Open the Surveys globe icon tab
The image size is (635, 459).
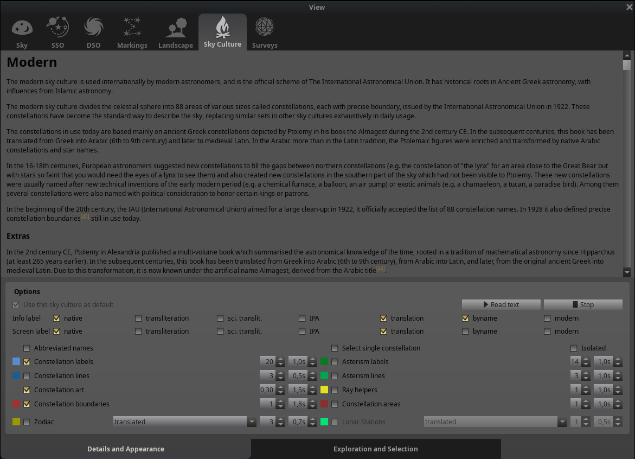[265, 27]
